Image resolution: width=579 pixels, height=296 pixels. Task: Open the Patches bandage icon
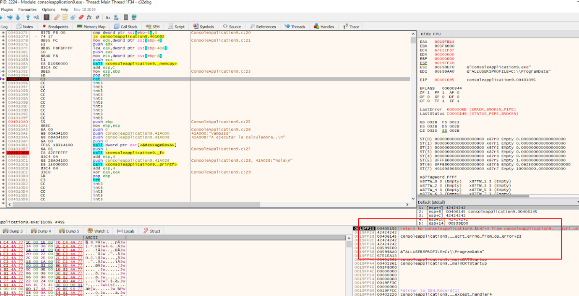click(x=57, y=17)
